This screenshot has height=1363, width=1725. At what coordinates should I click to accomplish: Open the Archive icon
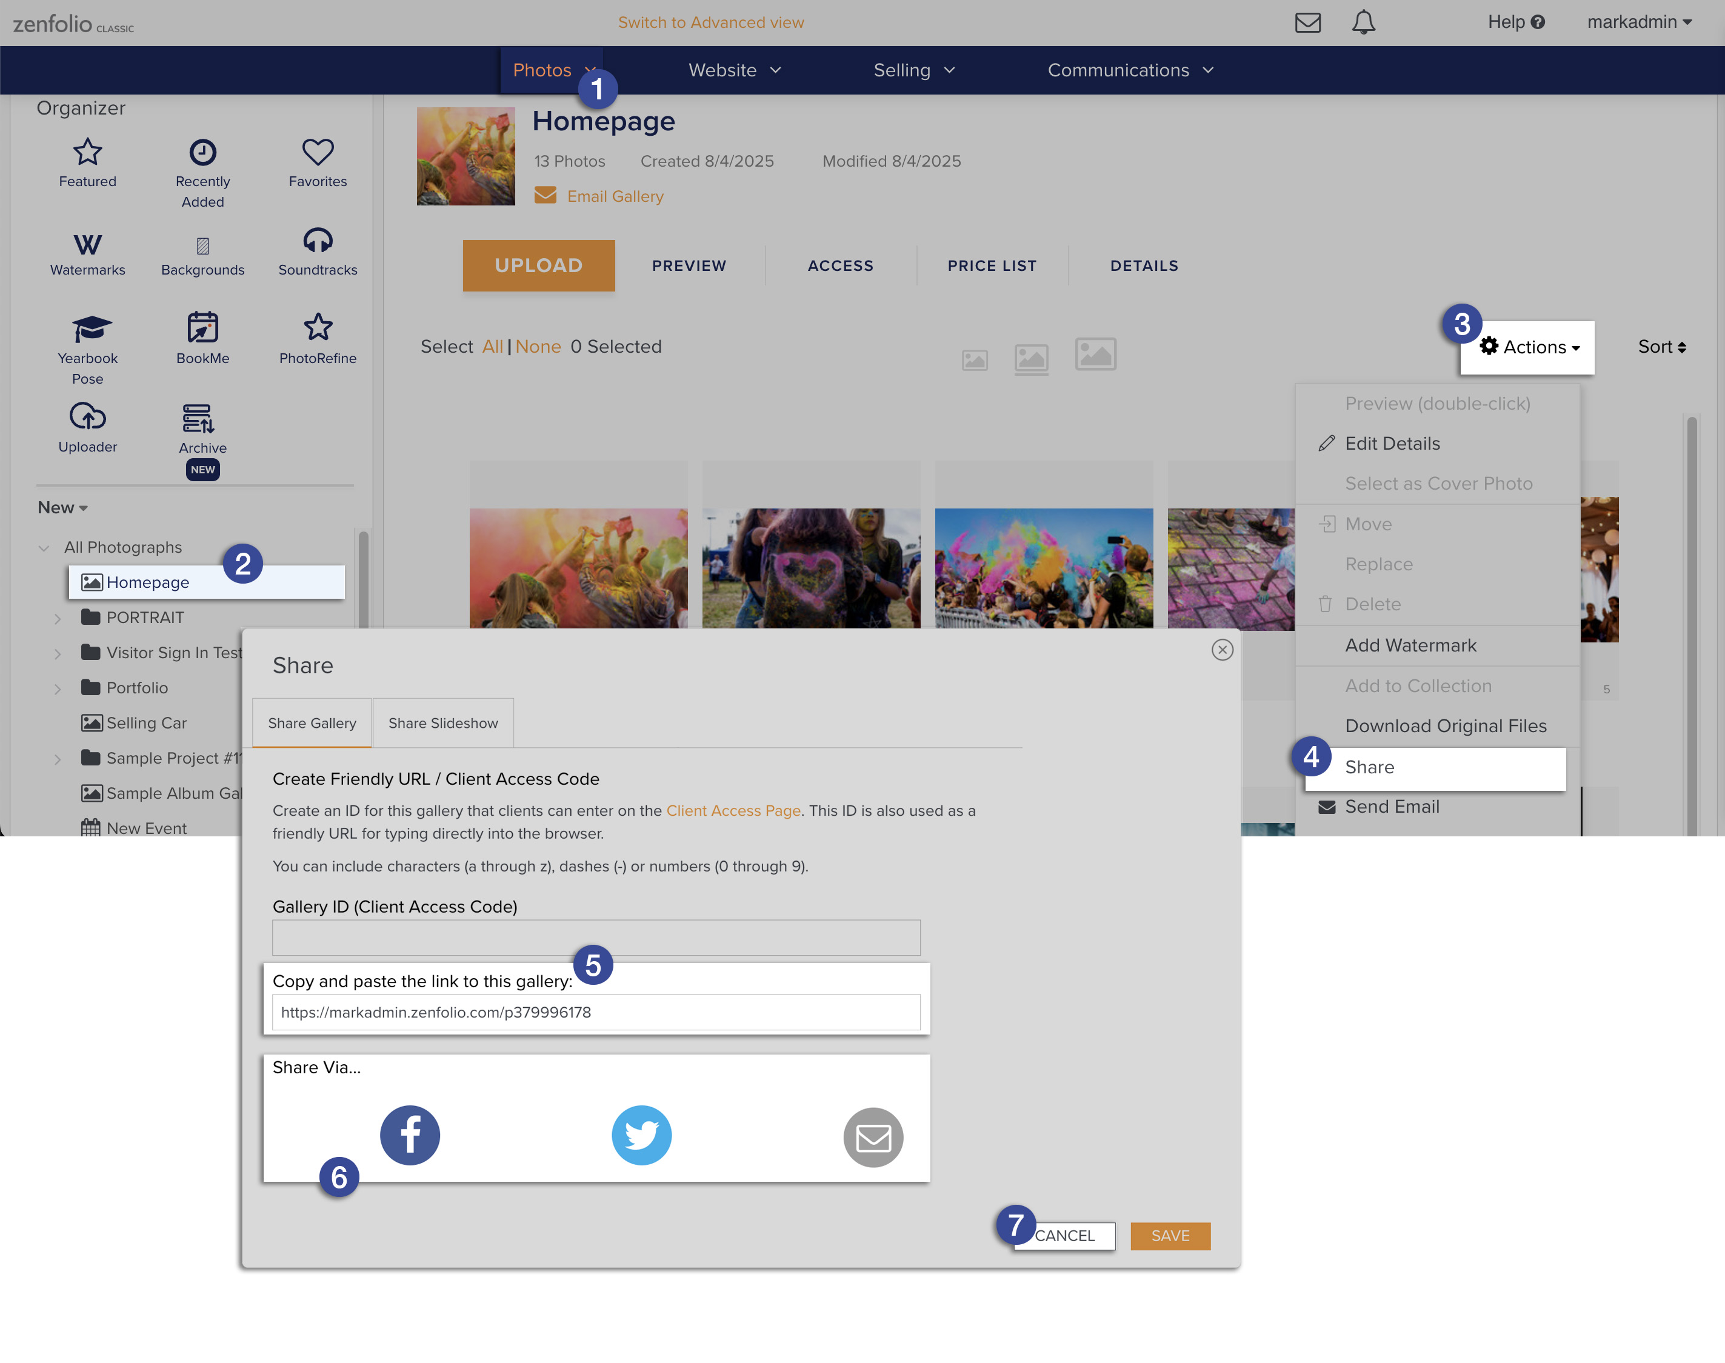198,418
